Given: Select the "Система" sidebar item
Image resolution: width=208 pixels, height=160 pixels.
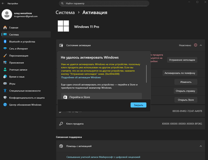Looking at the screenshot, I should 26,34.
